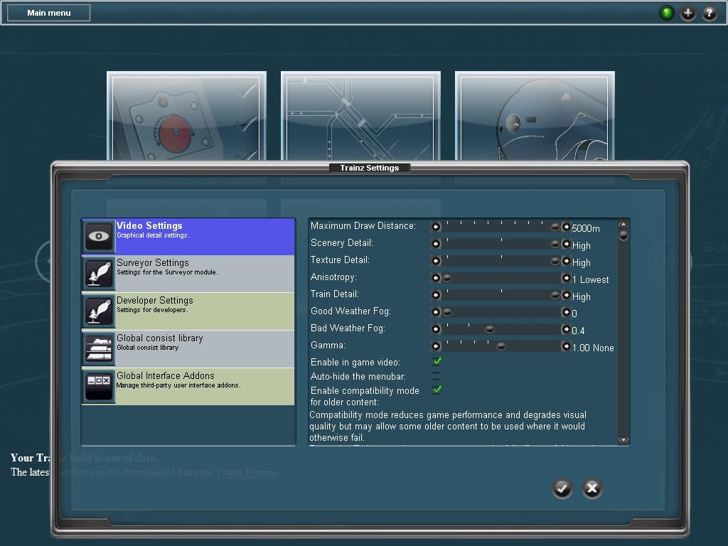Toggle the Enable in game video checkbox

coord(437,362)
